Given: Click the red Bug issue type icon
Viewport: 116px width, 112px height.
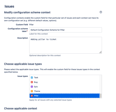Looking at the screenshot, I should [x=32, y=82].
